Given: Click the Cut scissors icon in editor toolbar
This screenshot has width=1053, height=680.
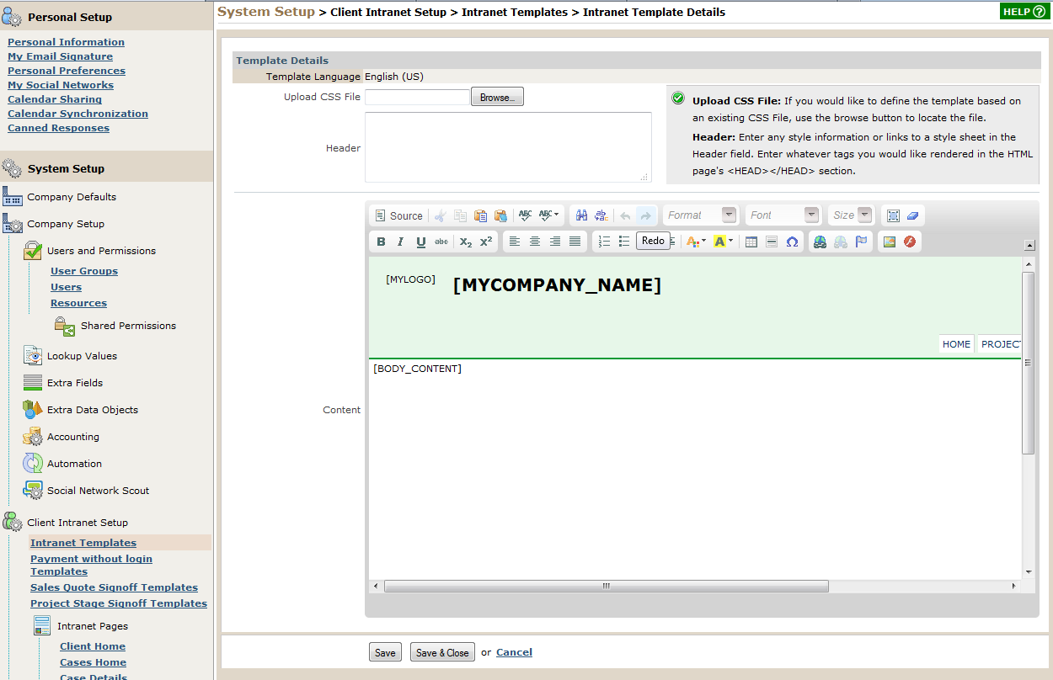Looking at the screenshot, I should 440,215.
